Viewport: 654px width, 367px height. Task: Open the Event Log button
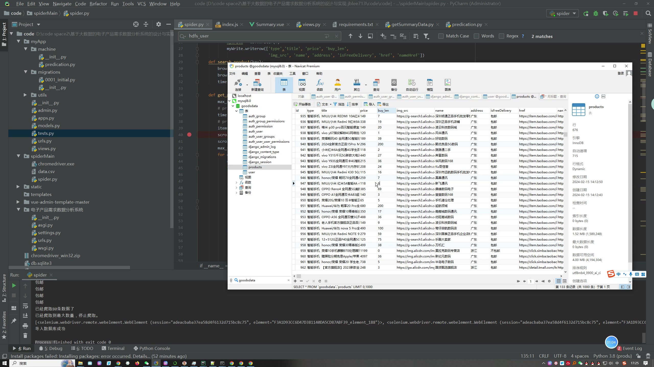tap(629, 348)
